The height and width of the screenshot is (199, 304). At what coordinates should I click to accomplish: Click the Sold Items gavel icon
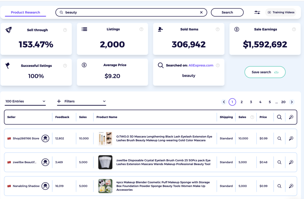pos(161,29)
